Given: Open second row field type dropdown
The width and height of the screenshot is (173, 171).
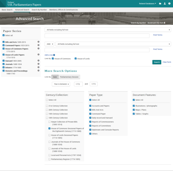Looking at the screenshot, I should (113, 44).
